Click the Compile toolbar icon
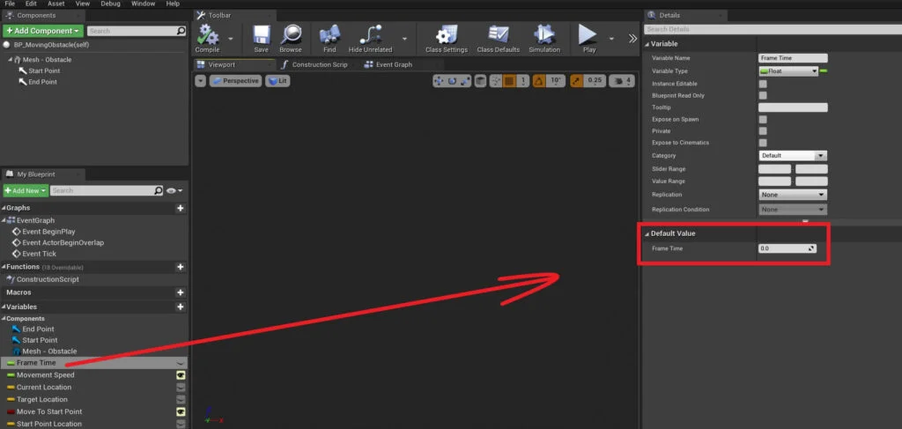Screen dimensions: 902x429 pyautogui.click(x=208, y=37)
